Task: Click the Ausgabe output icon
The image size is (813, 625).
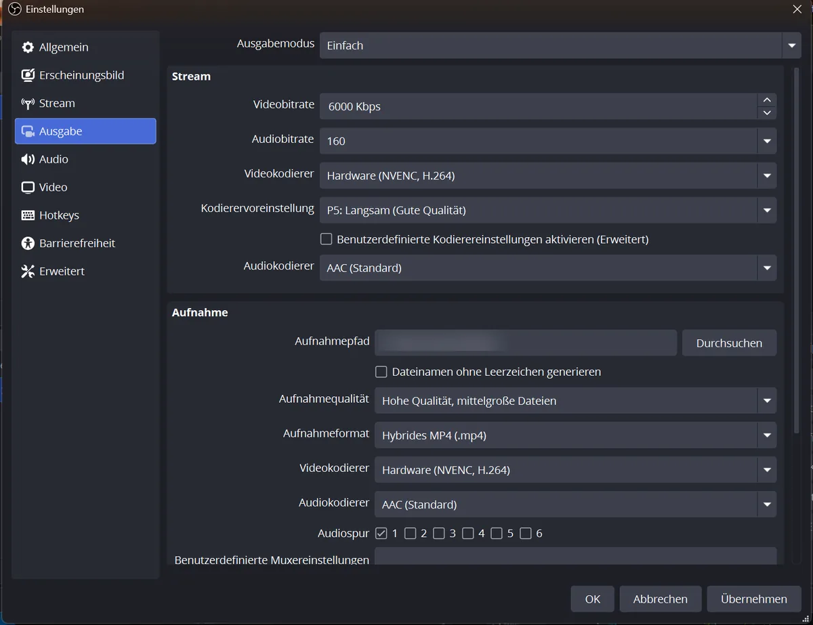Action: tap(28, 131)
